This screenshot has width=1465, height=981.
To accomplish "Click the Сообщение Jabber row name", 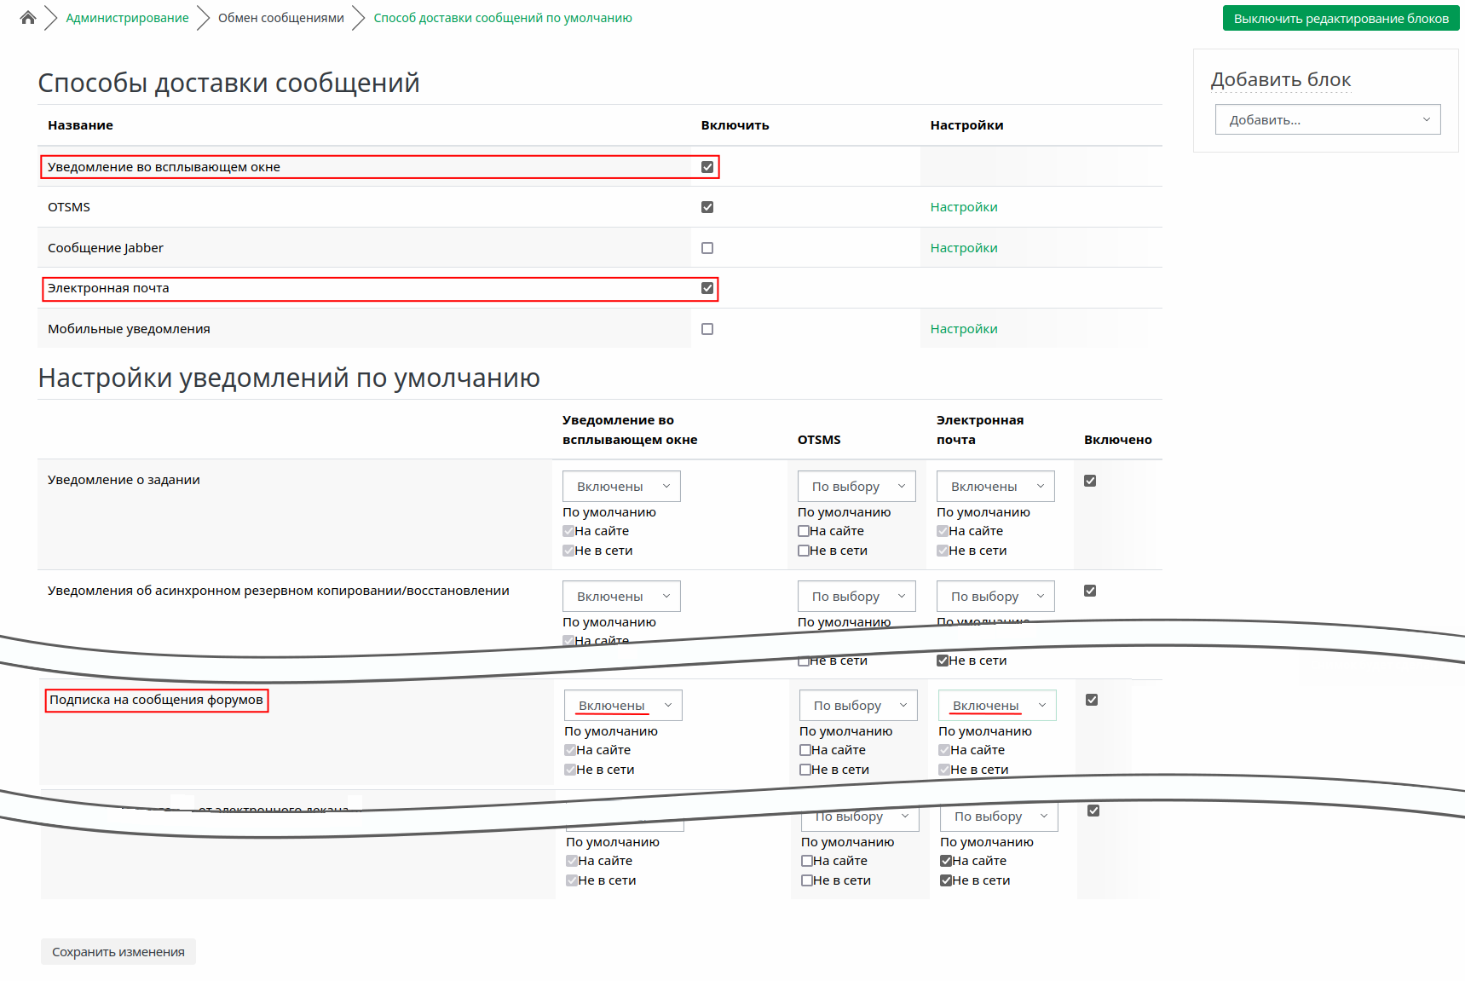I will point(106,248).
